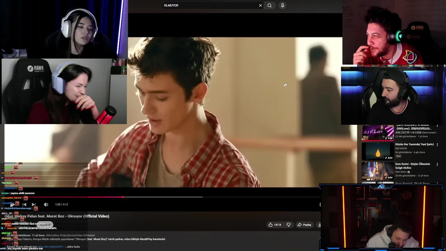Open İrem Derici Düşler Ülkesinin thumbnail
446x251 pixels.
pos(377,171)
